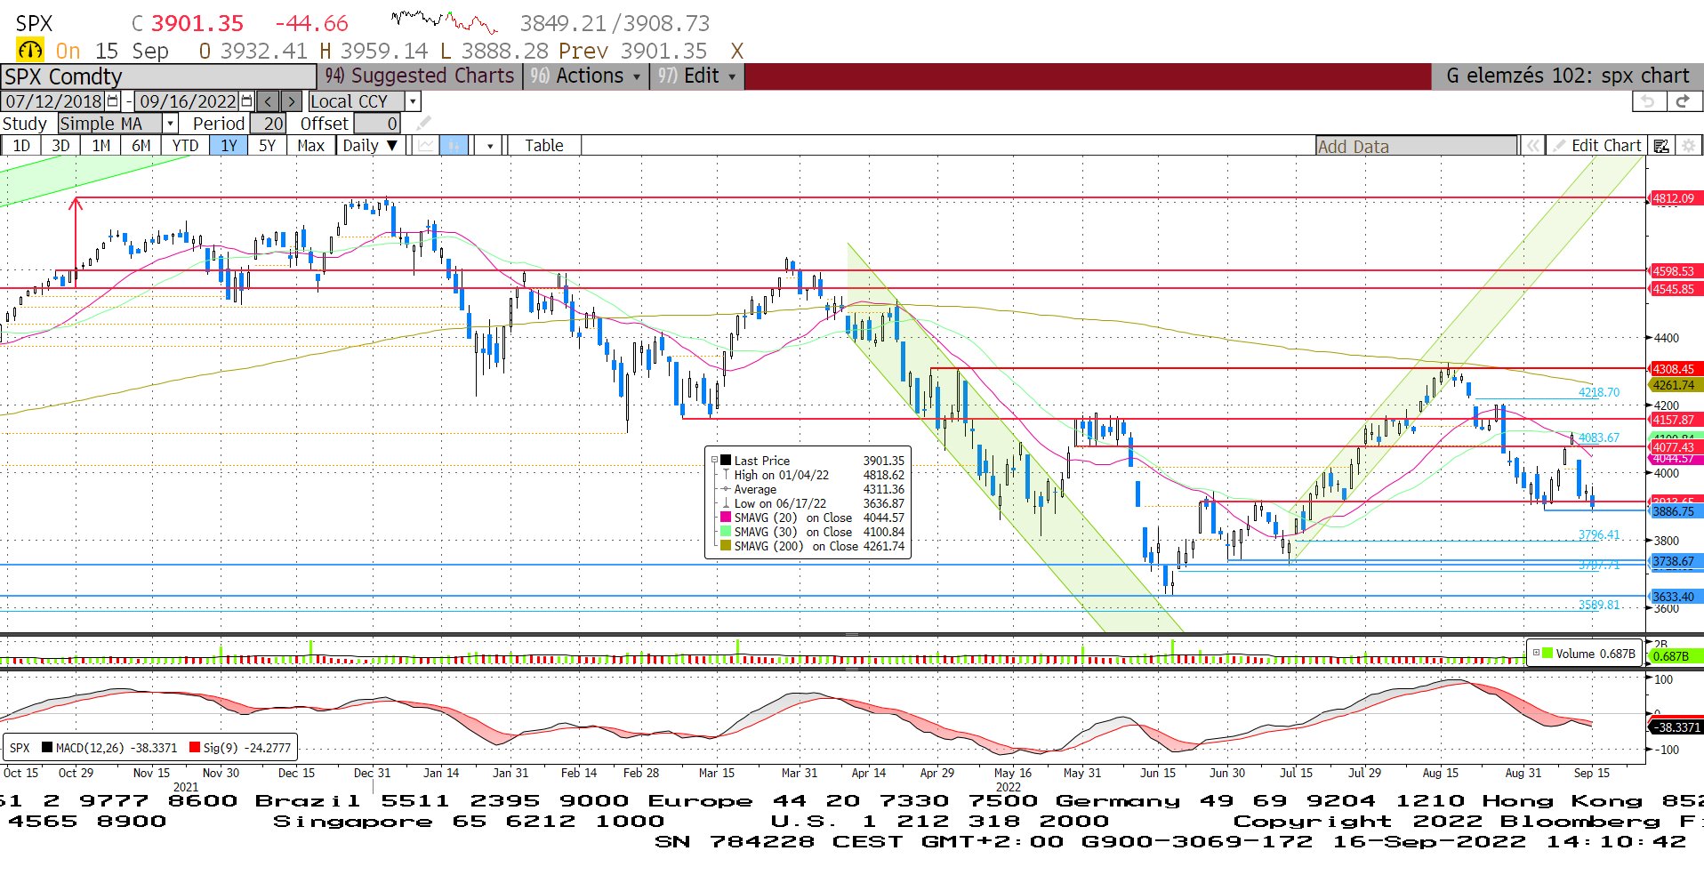This screenshot has width=1704, height=891.
Task: Click the High on 01/04/22 legend marker
Action: (x=726, y=475)
